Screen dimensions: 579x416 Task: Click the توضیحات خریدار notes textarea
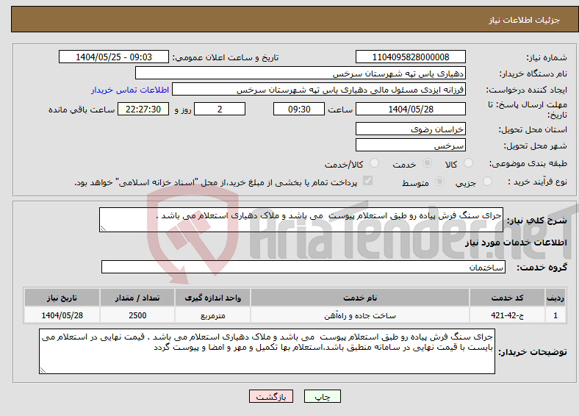click(267, 351)
